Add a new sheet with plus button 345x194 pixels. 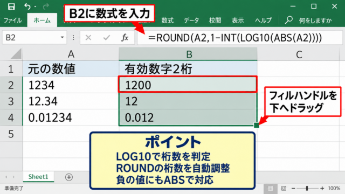coord(69,177)
